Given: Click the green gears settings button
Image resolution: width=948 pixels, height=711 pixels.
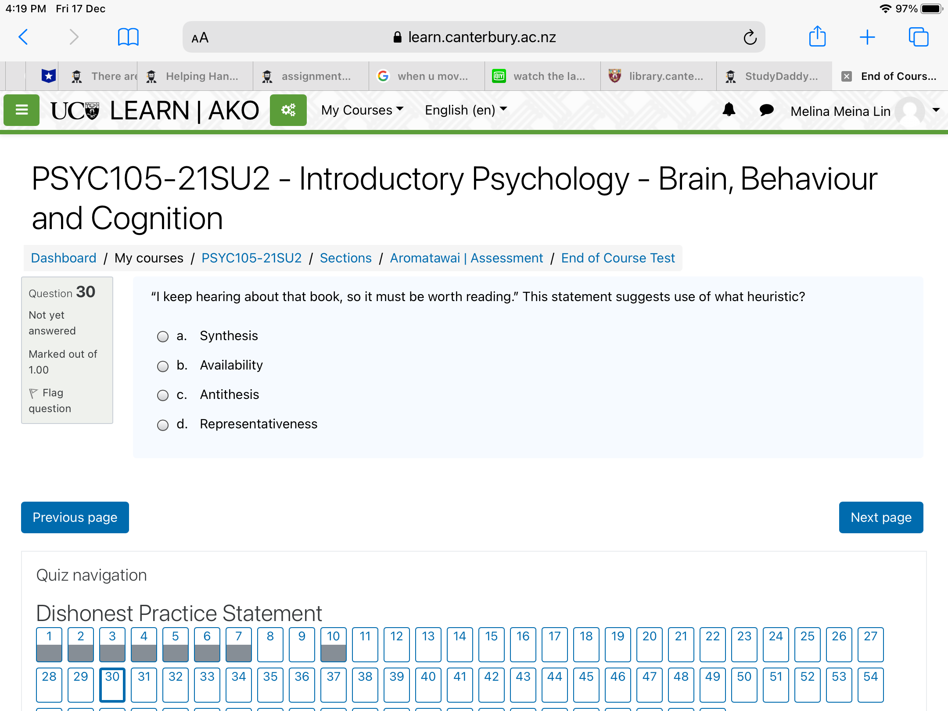Looking at the screenshot, I should point(288,110).
